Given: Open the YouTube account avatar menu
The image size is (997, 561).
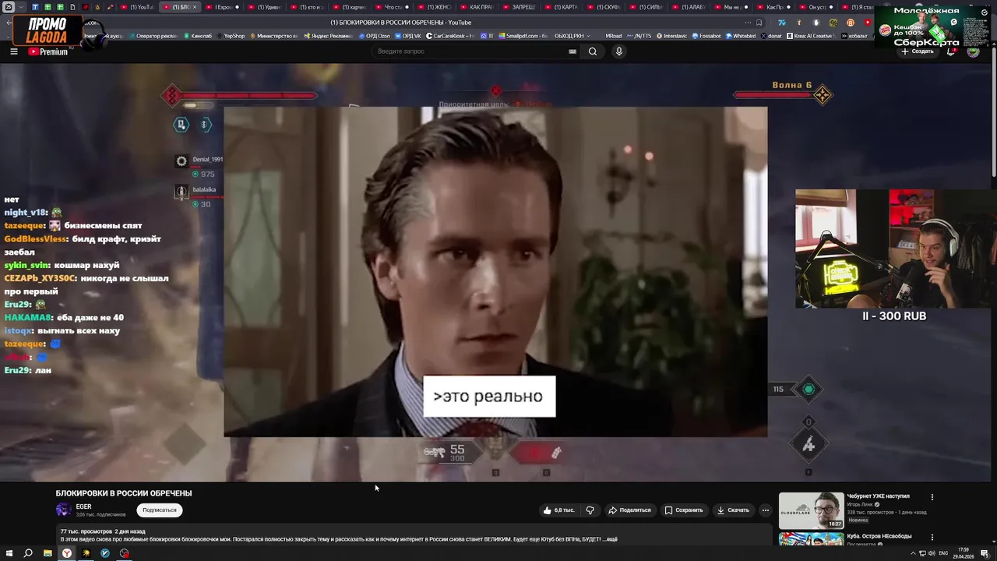Looking at the screenshot, I should (x=974, y=51).
